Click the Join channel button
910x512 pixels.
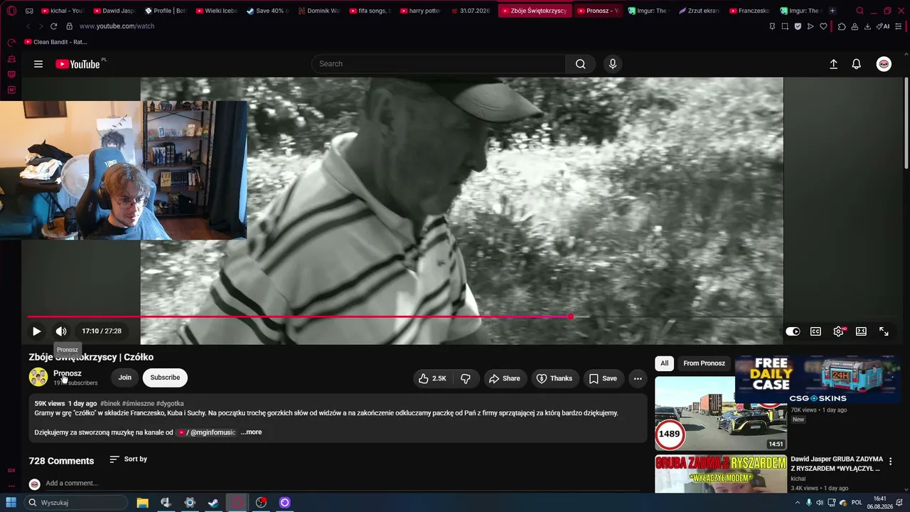[x=125, y=378]
